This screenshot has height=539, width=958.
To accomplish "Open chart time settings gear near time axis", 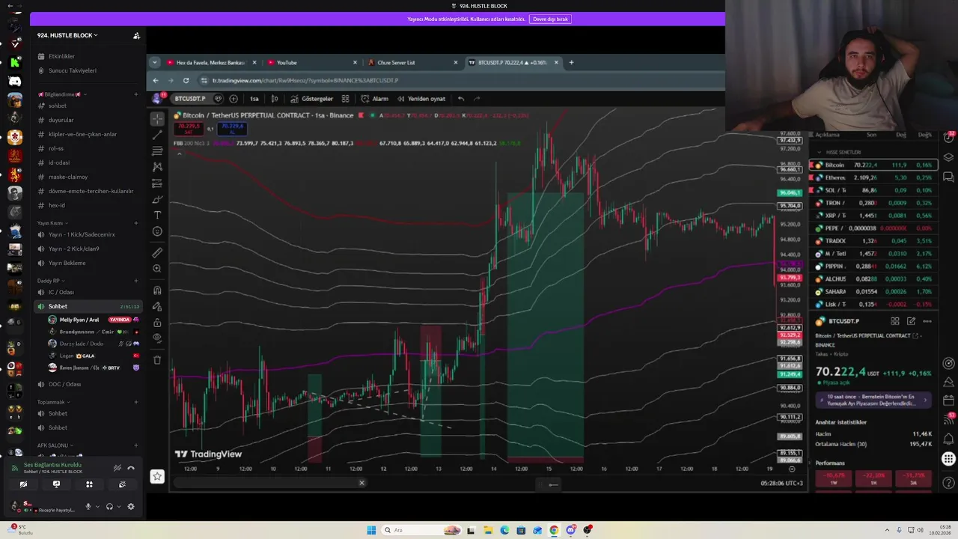I will [x=792, y=469].
